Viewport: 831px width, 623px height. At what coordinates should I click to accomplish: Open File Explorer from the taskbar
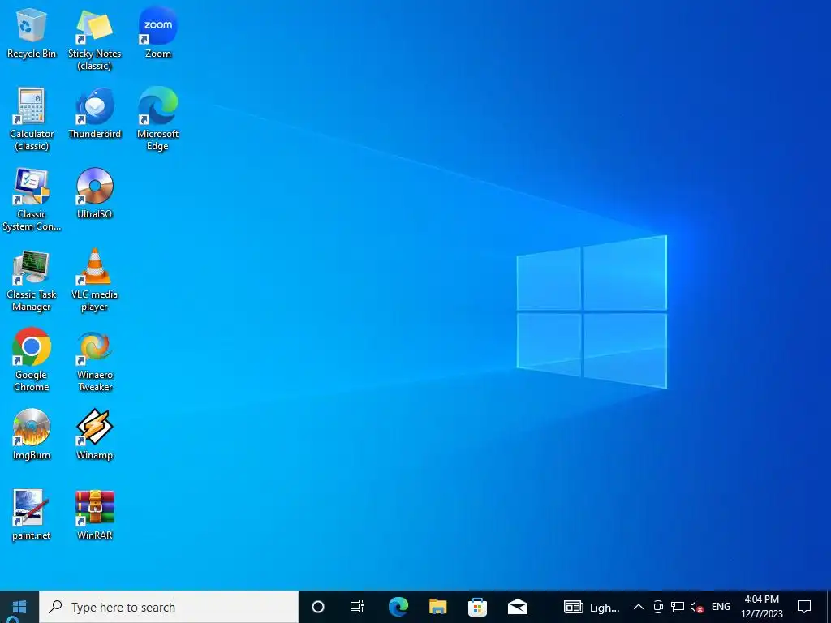coord(437,607)
